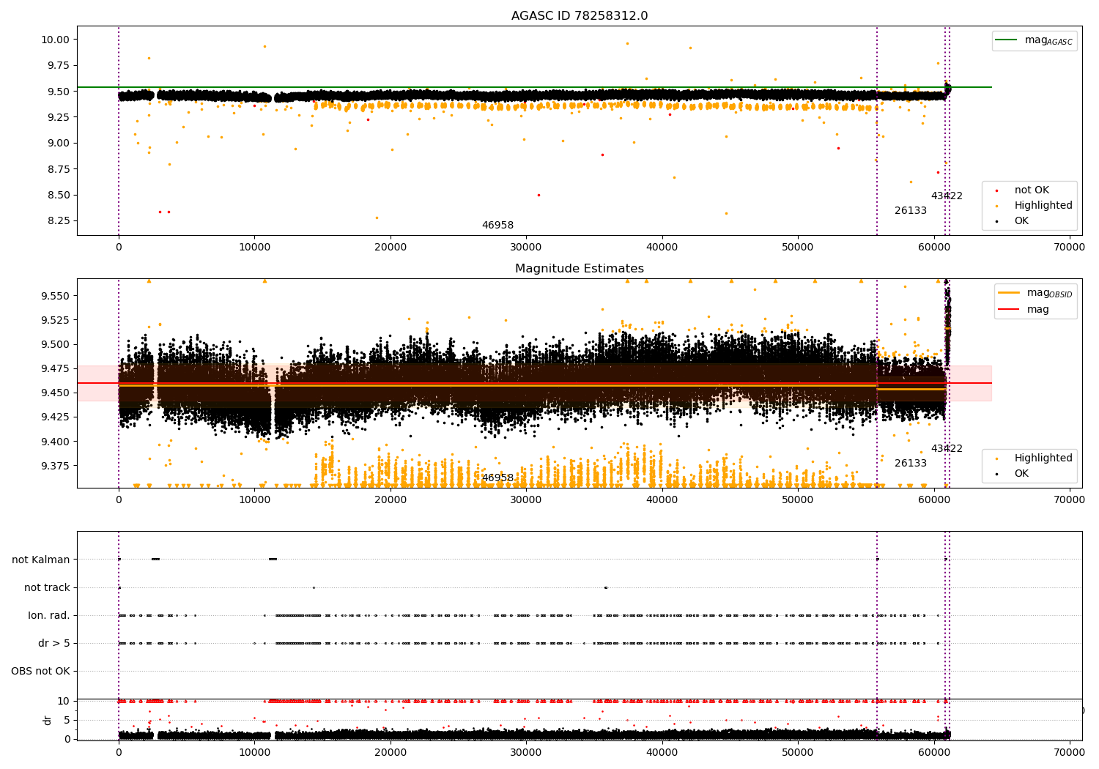Click 'OK' legend entry in the top plot
The image size is (1099, 769).
1021,220
